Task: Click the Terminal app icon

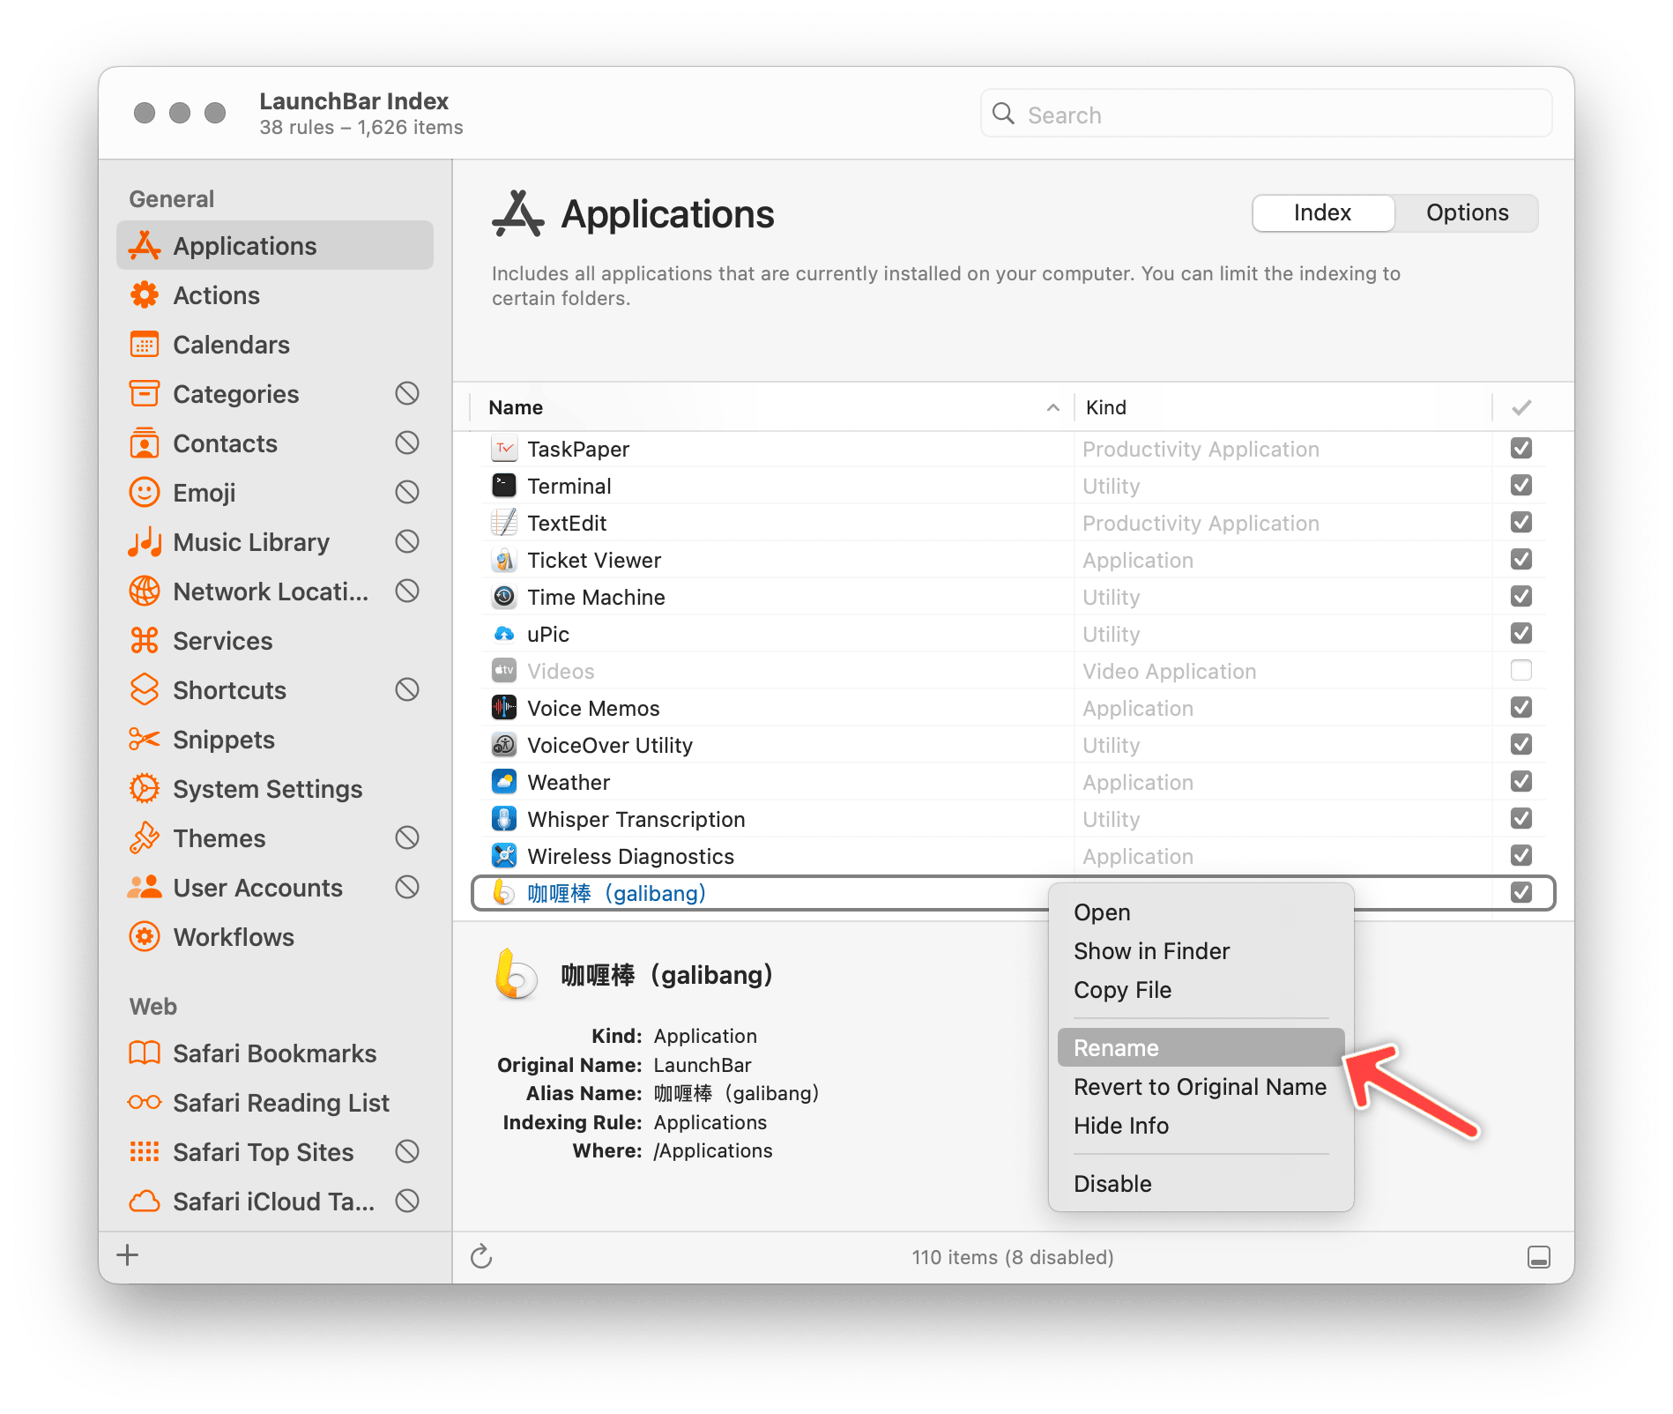Action: 504,486
